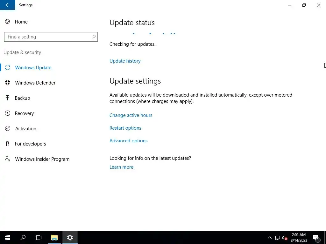Viewport: 326px width, 244px height.
Task: Open the taskbar clock showing 2:01 AM
Action: click(299, 238)
